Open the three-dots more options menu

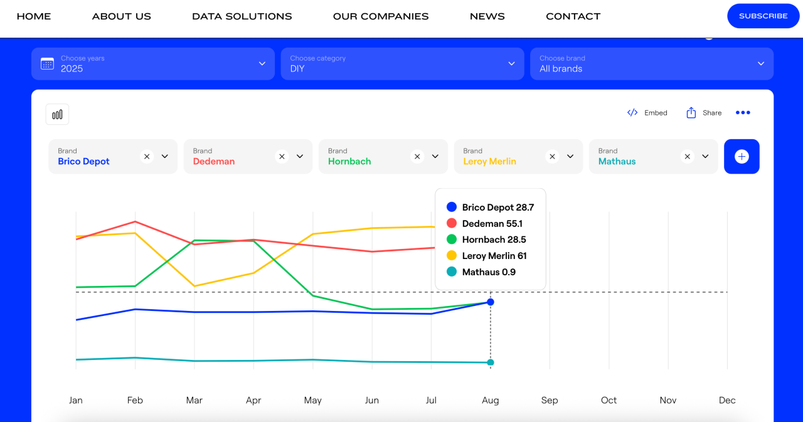[743, 113]
